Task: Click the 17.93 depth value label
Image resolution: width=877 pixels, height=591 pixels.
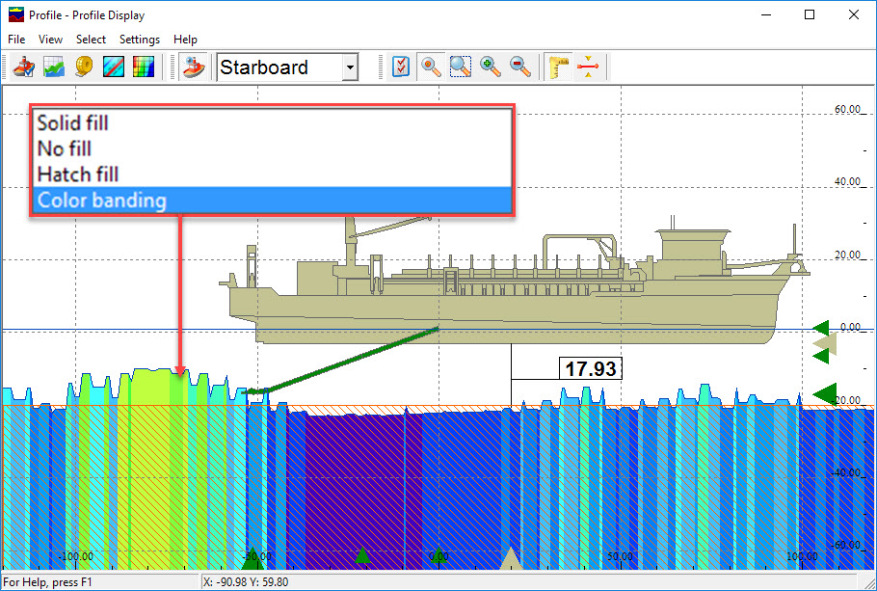Action: [590, 368]
